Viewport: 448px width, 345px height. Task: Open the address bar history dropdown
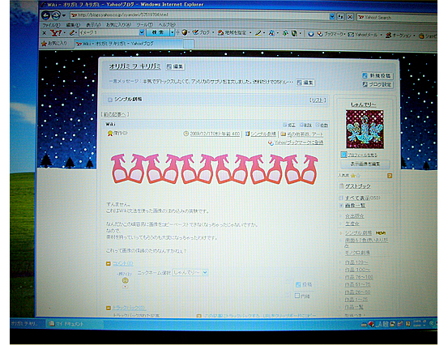point(331,17)
